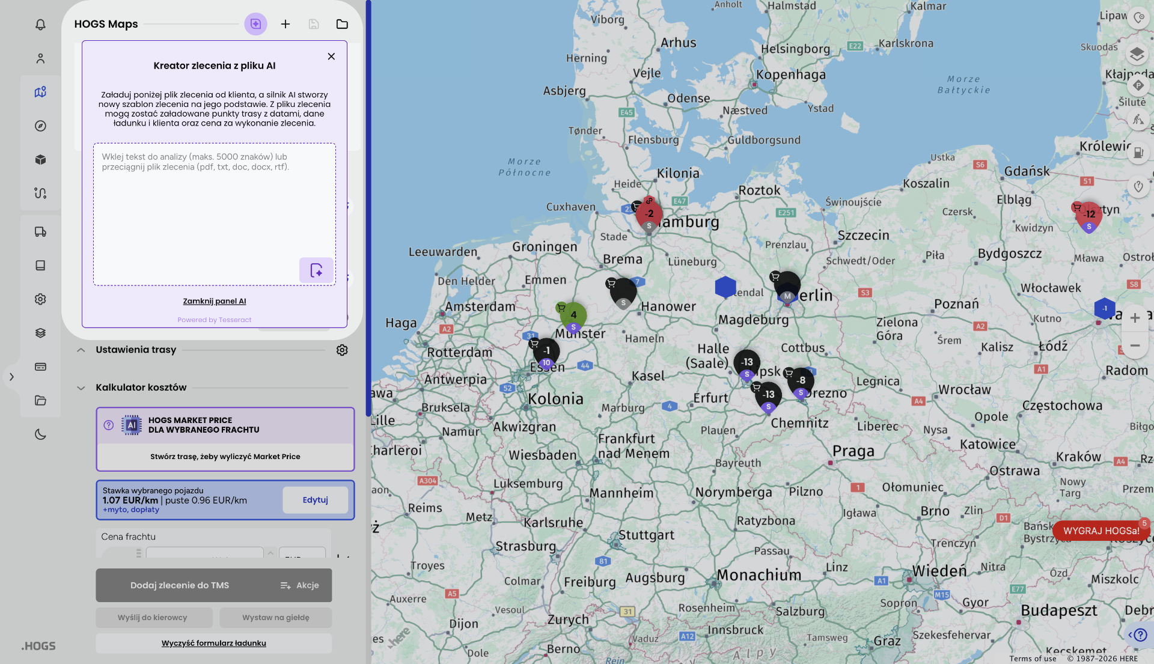Expand the Kalkulator kosztów section
The image size is (1154, 664).
pyautogui.click(x=81, y=388)
